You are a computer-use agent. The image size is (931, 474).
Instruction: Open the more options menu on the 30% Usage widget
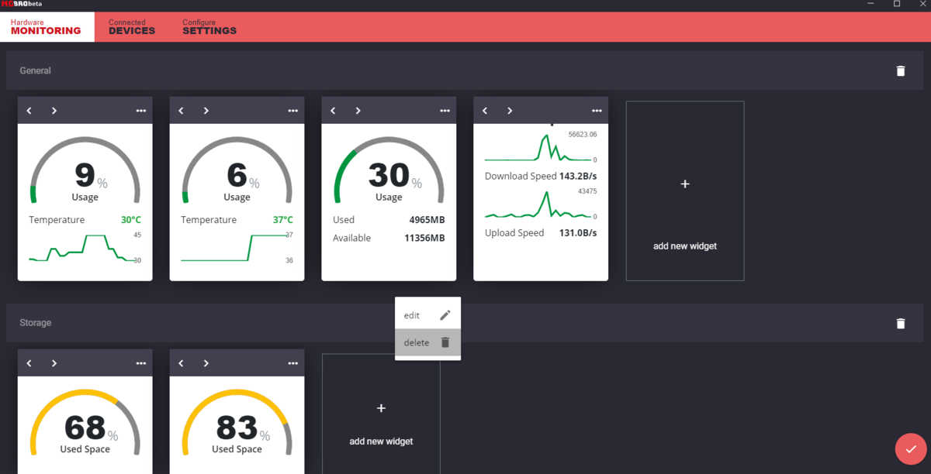tap(445, 111)
